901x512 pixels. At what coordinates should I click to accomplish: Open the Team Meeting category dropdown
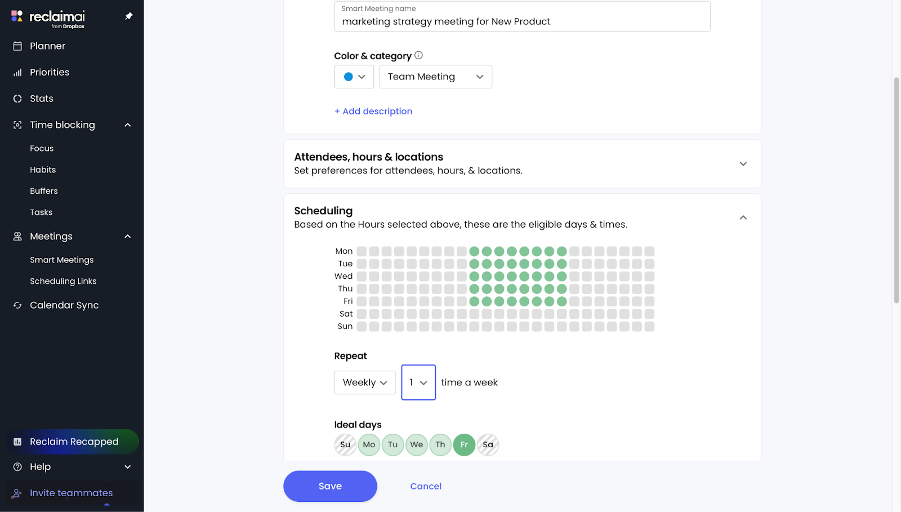(x=435, y=77)
